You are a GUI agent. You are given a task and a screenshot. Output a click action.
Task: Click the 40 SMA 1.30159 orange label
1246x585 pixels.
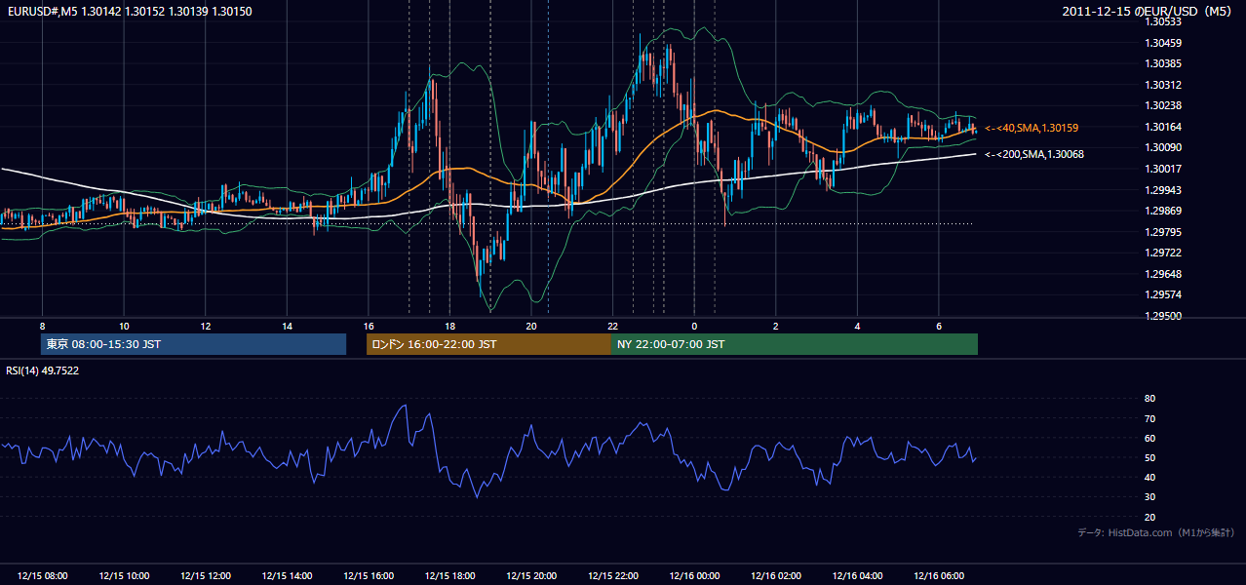pos(1032,128)
